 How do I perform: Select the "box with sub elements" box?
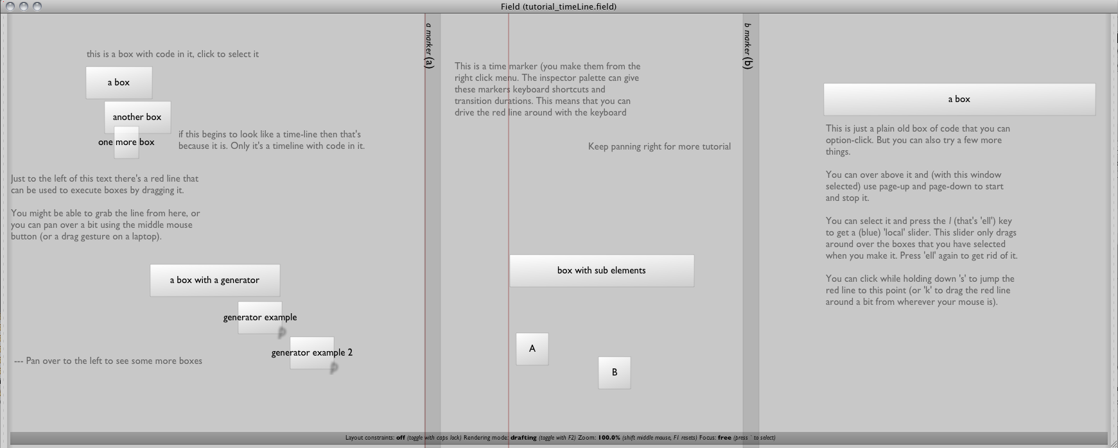(x=601, y=270)
